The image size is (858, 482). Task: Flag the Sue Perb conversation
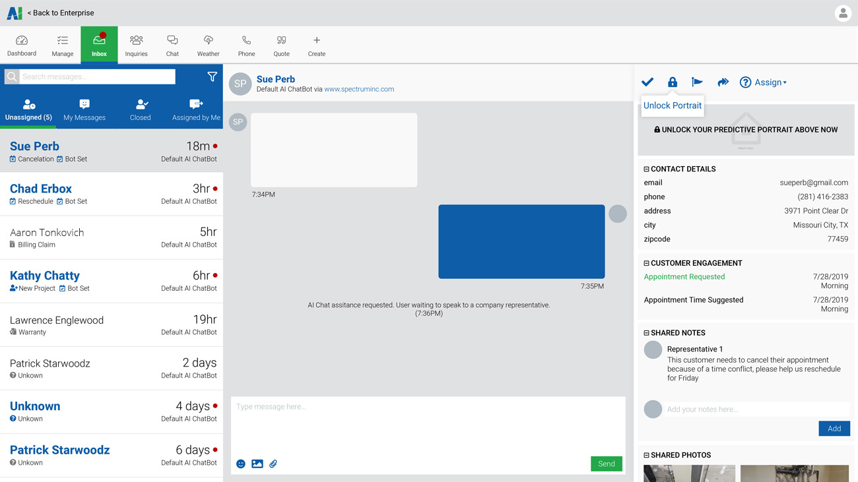point(697,82)
